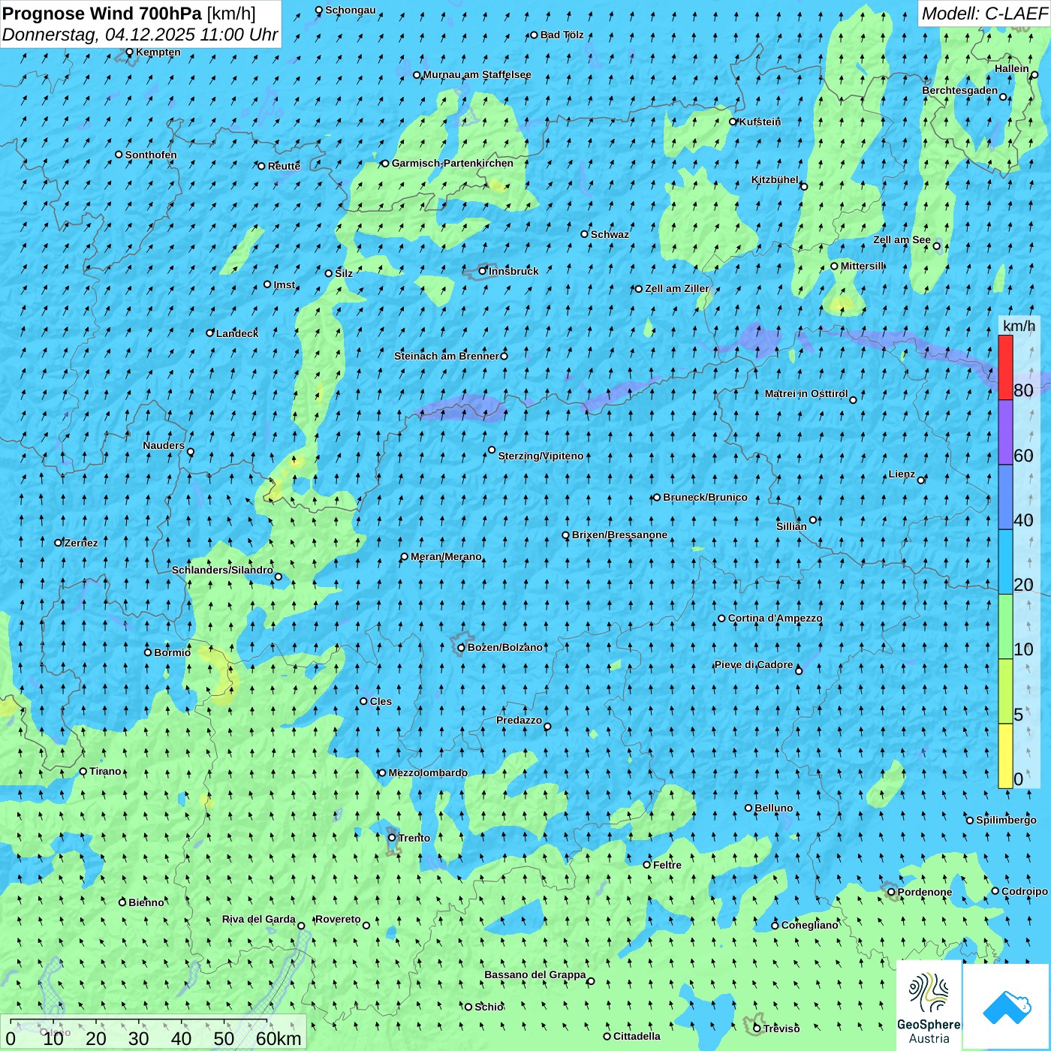
Task: Click the Predazzo city label
Action: click(519, 720)
